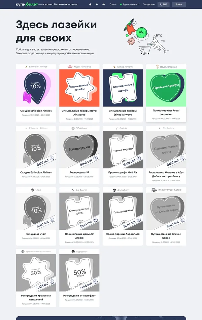202x320 pixels.
Task: Open the orange Royal Air Maroc special fares card
Action: pos(79,93)
